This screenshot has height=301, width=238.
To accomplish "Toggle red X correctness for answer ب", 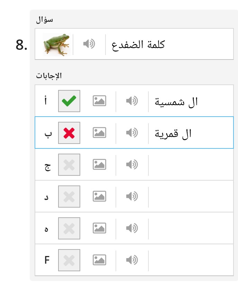I will pyautogui.click(x=69, y=133).
